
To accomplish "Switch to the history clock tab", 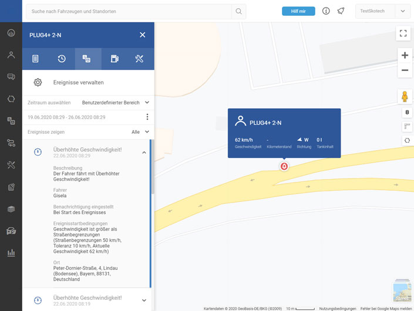I will [x=62, y=59].
